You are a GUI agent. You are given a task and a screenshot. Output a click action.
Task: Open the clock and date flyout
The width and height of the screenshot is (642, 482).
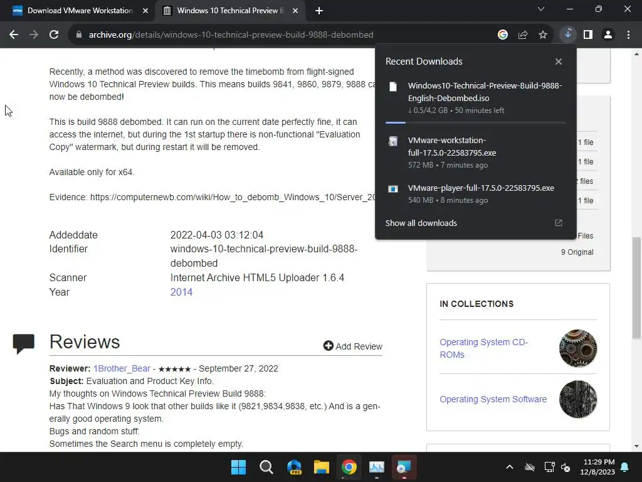(597, 467)
